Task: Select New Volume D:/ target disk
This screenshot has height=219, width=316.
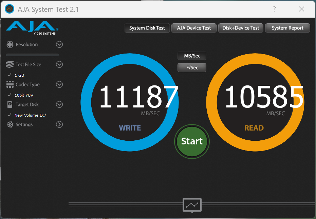Action: tap(30, 115)
